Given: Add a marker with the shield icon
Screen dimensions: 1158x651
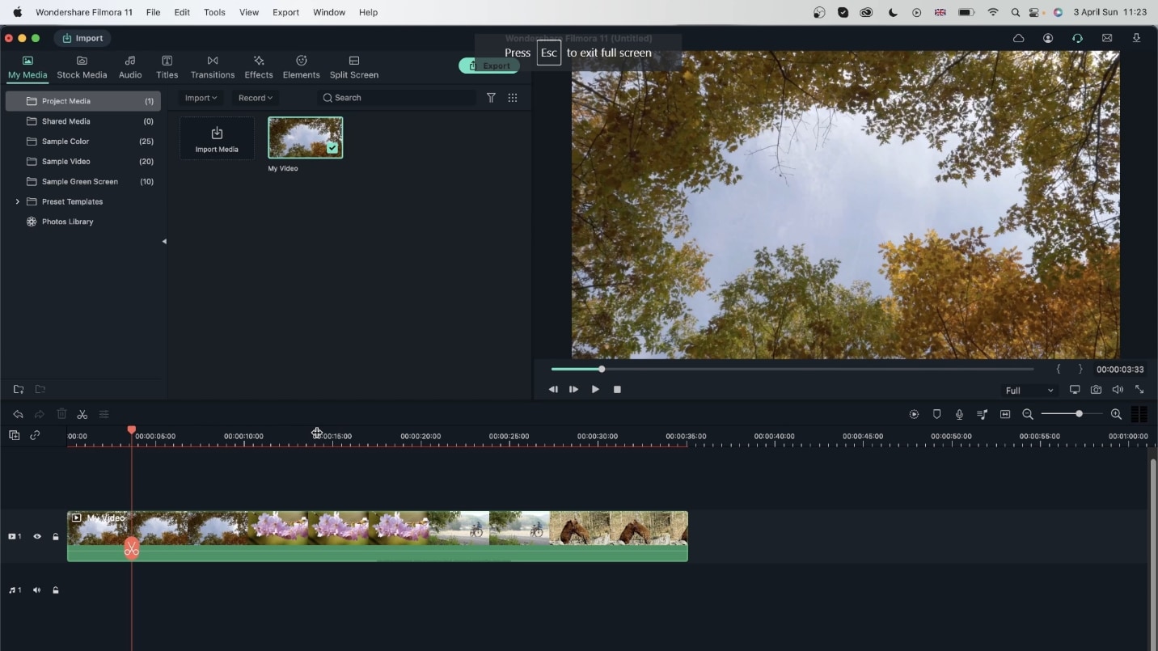Looking at the screenshot, I should point(936,414).
